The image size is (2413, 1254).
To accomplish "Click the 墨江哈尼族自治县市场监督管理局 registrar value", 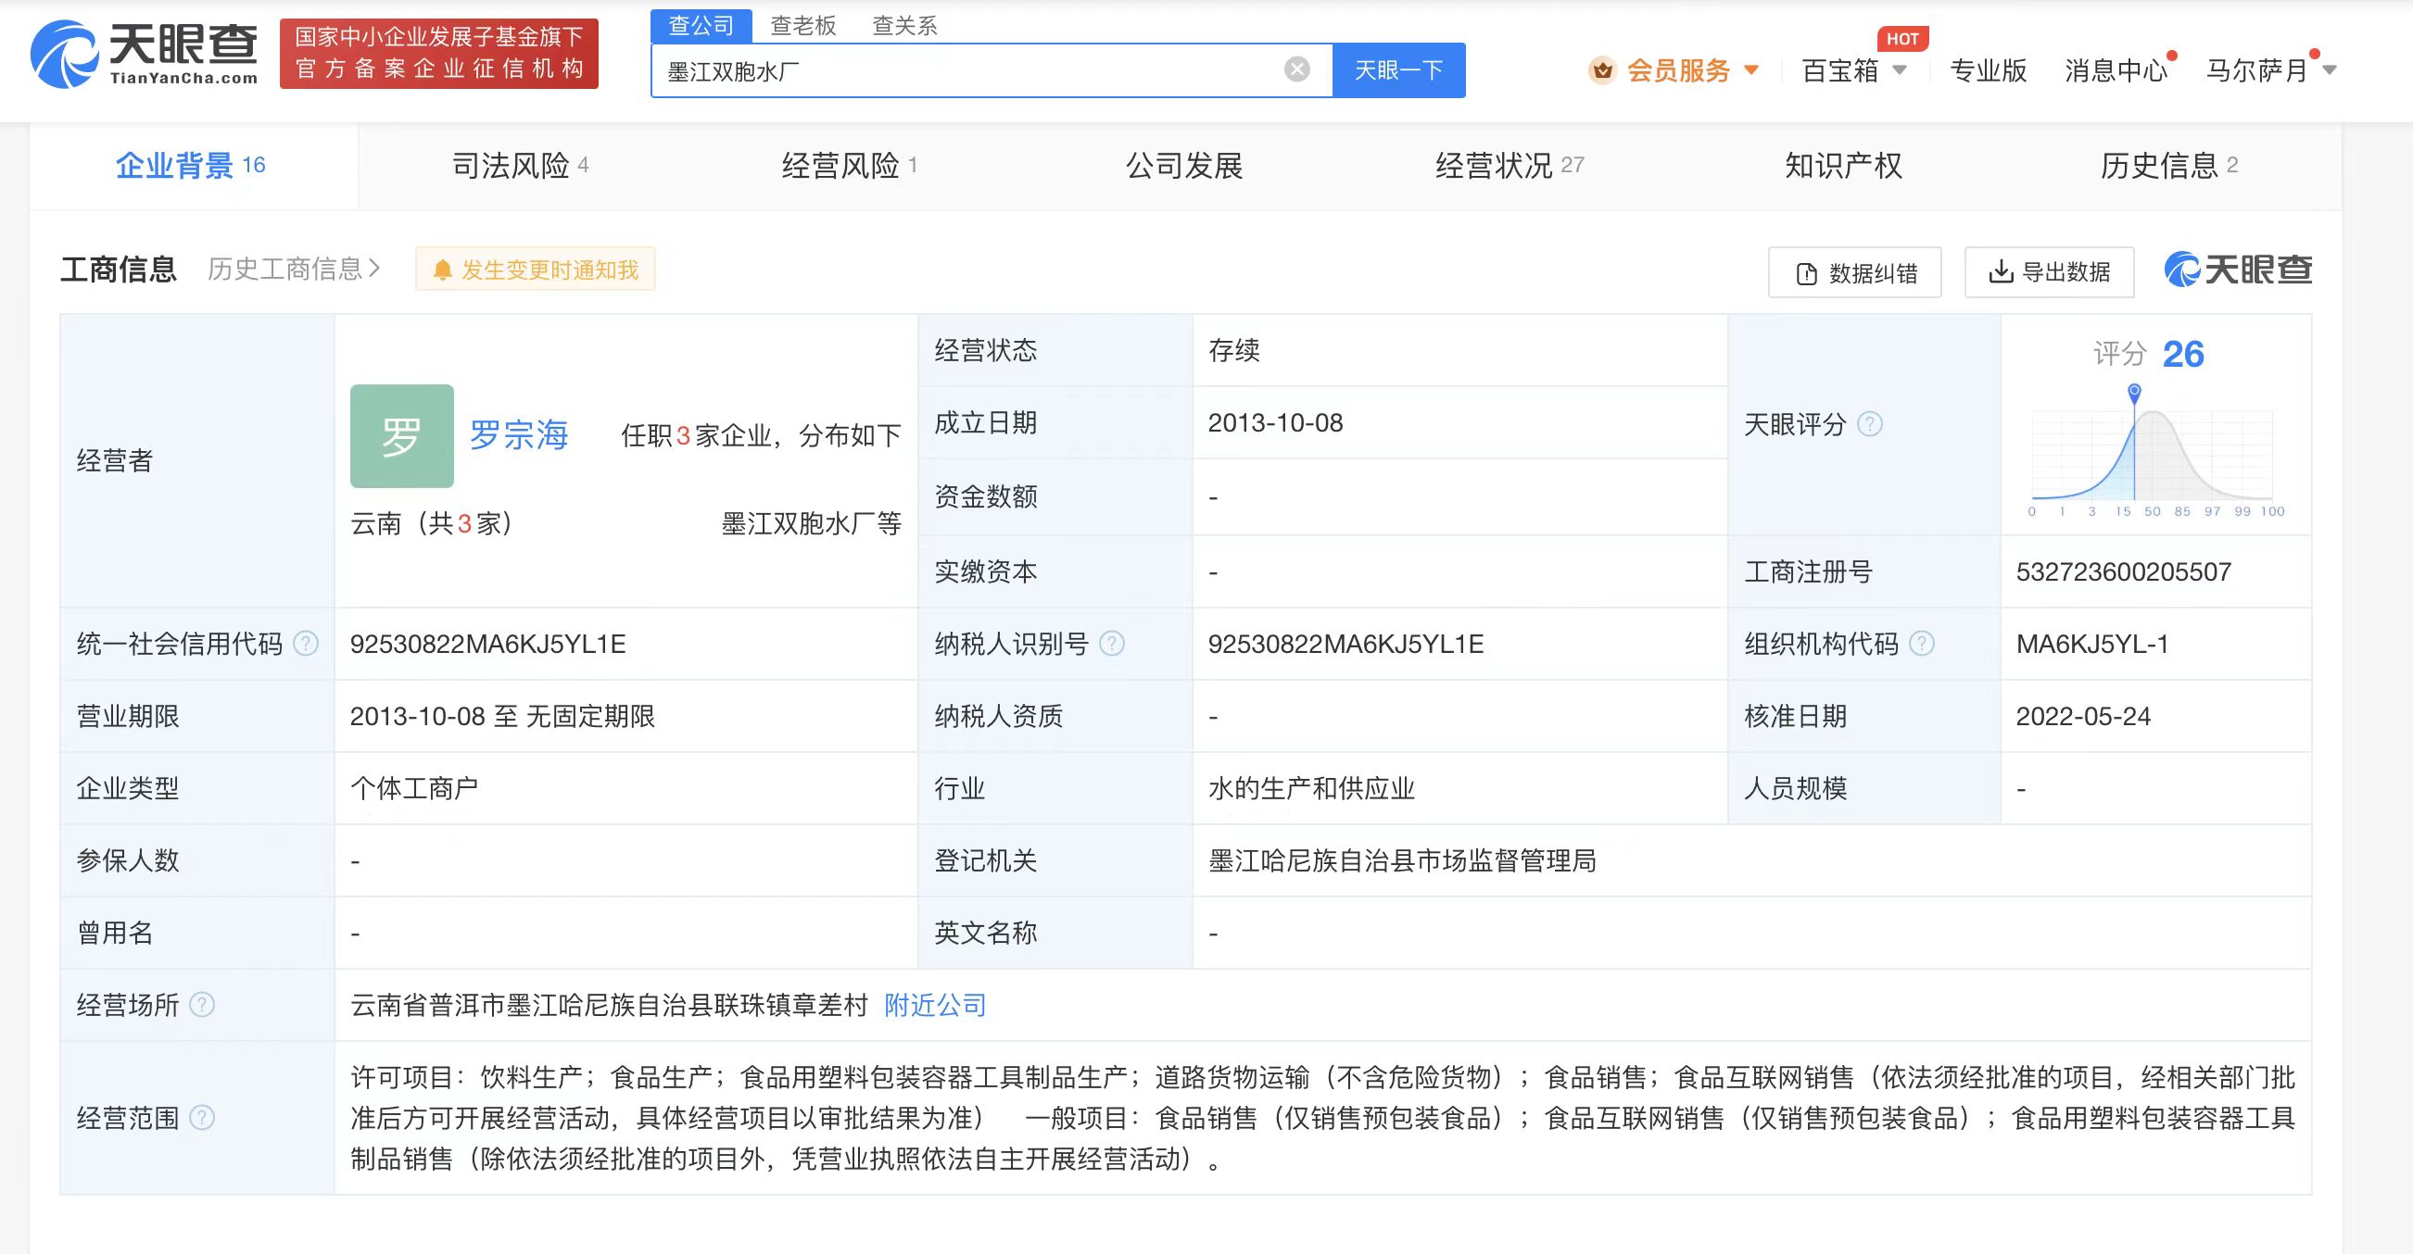I will (1402, 859).
